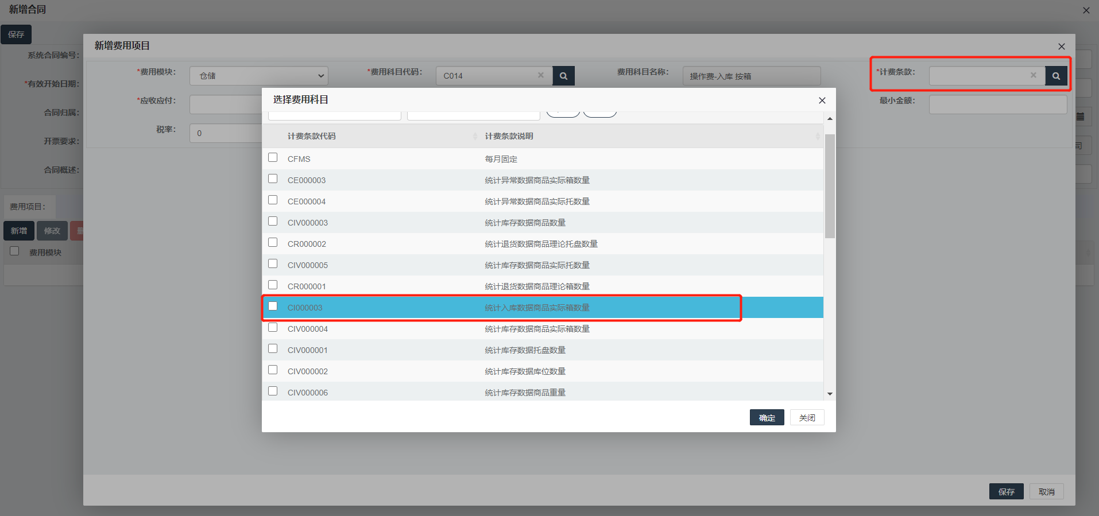Sort by 计费条款说明 column sort arrows
This screenshot has height=516, width=1099.
818,136
